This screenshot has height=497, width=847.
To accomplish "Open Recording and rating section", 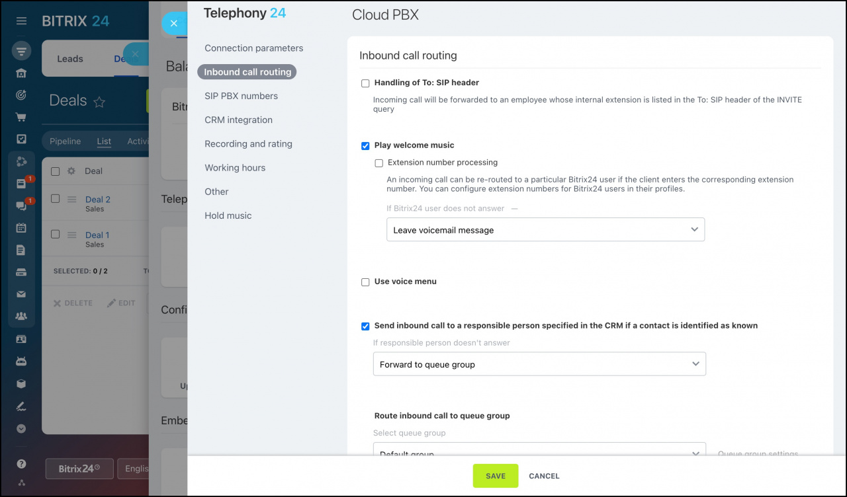I will coord(249,143).
